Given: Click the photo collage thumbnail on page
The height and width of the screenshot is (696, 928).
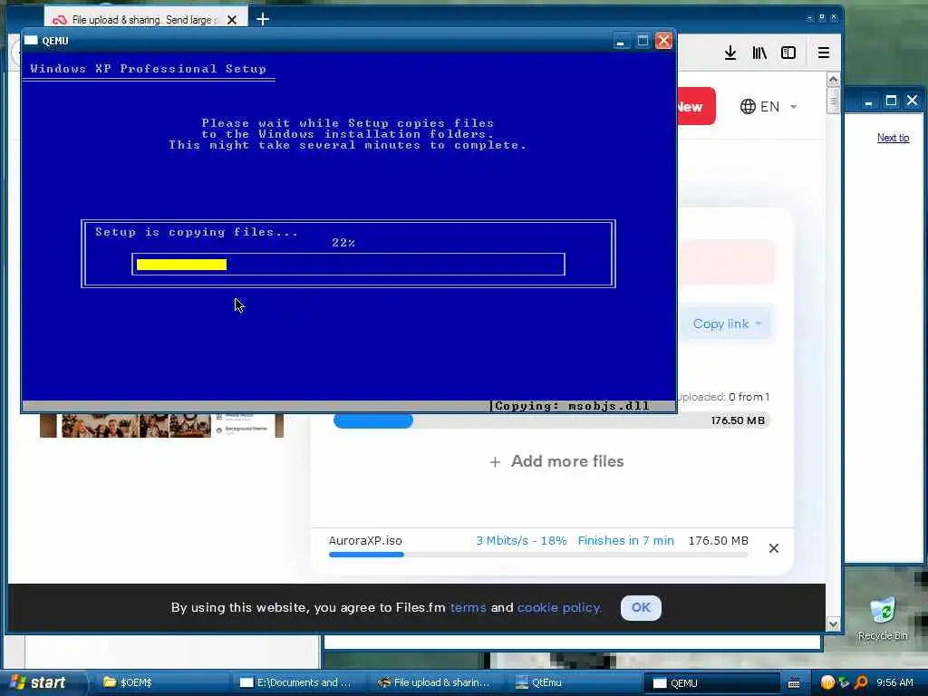Looking at the screenshot, I should coord(161,426).
